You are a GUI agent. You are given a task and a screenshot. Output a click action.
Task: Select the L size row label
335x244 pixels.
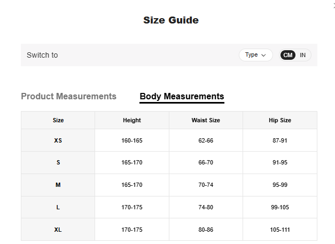click(x=58, y=207)
